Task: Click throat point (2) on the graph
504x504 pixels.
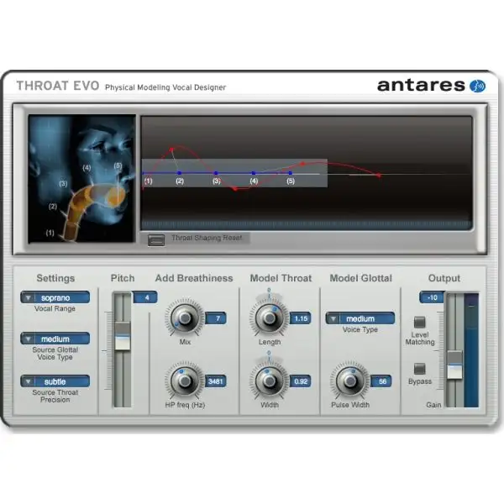Action: coord(180,173)
